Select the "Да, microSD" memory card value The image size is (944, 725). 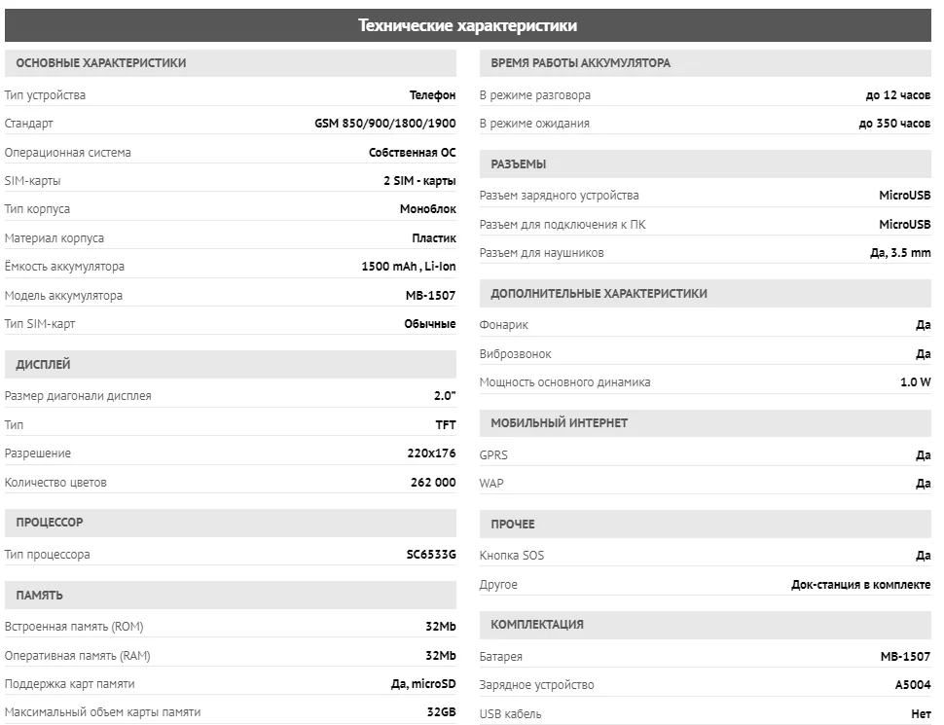click(417, 683)
